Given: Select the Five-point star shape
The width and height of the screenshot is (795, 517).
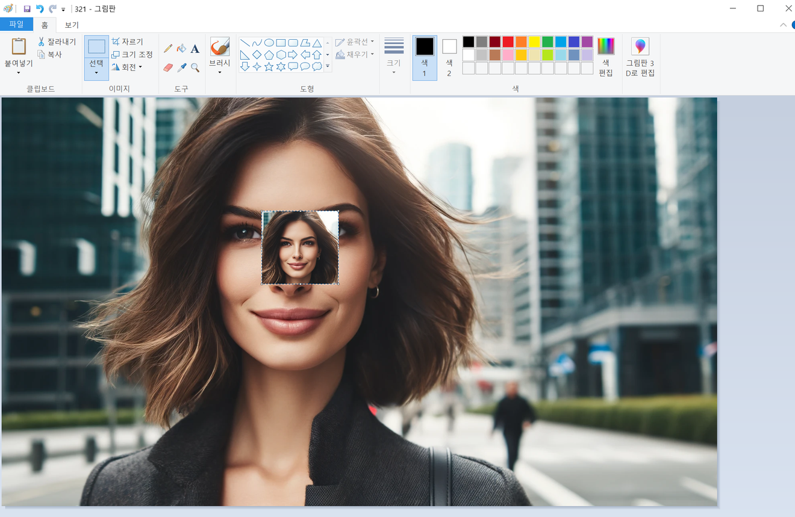Looking at the screenshot, I should click(269, 66).
